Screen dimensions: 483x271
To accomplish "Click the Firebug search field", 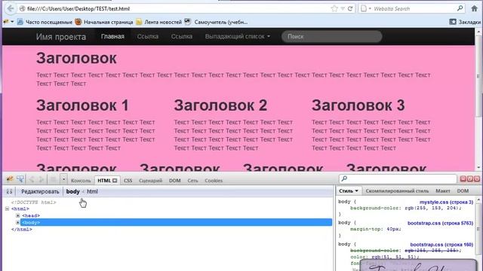I will tap(398, 178).
